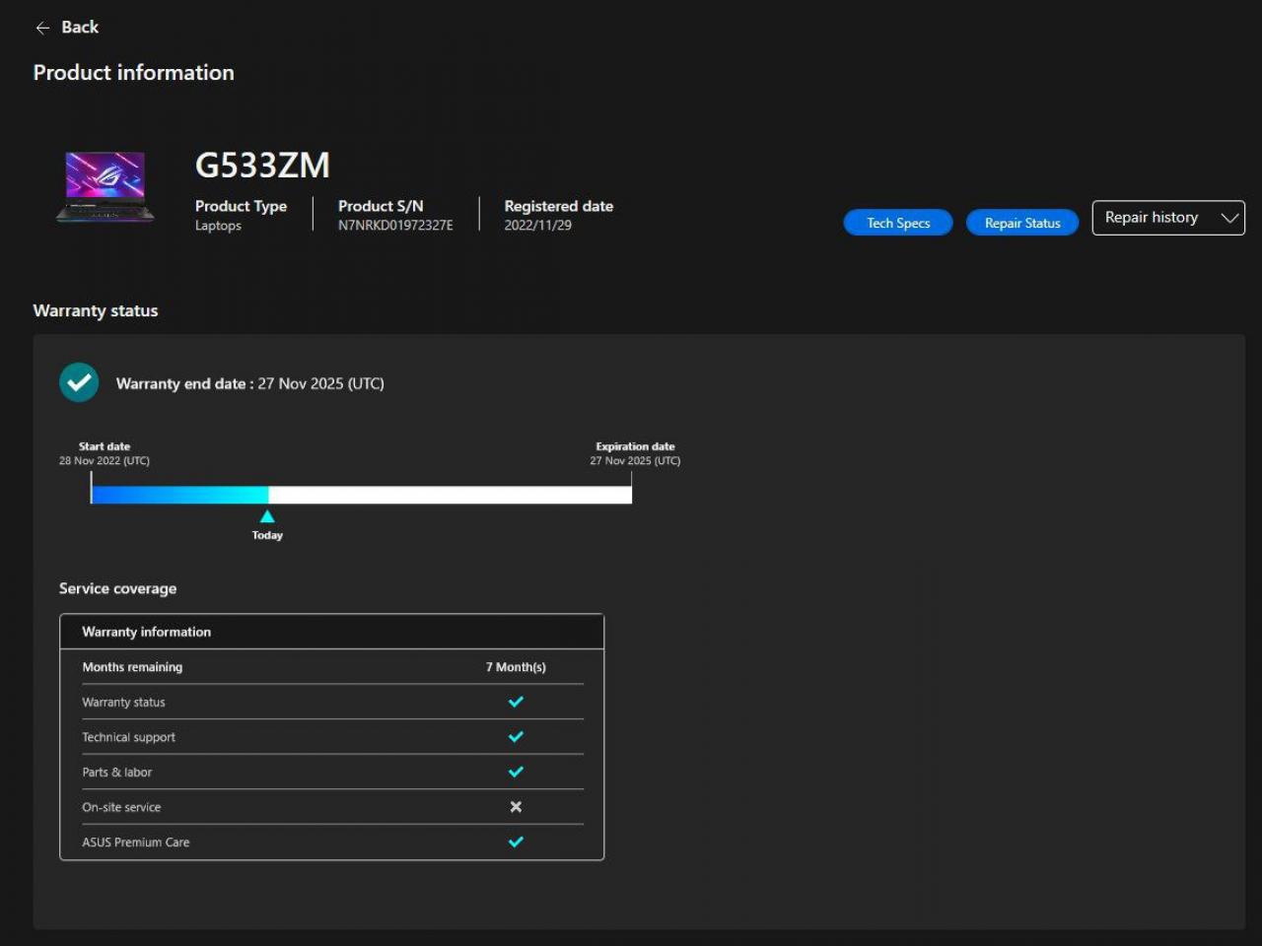The image size is (1262, 946).
Task: Click the Parts & labor checkmark icon
Action: (x=516, y=772)
